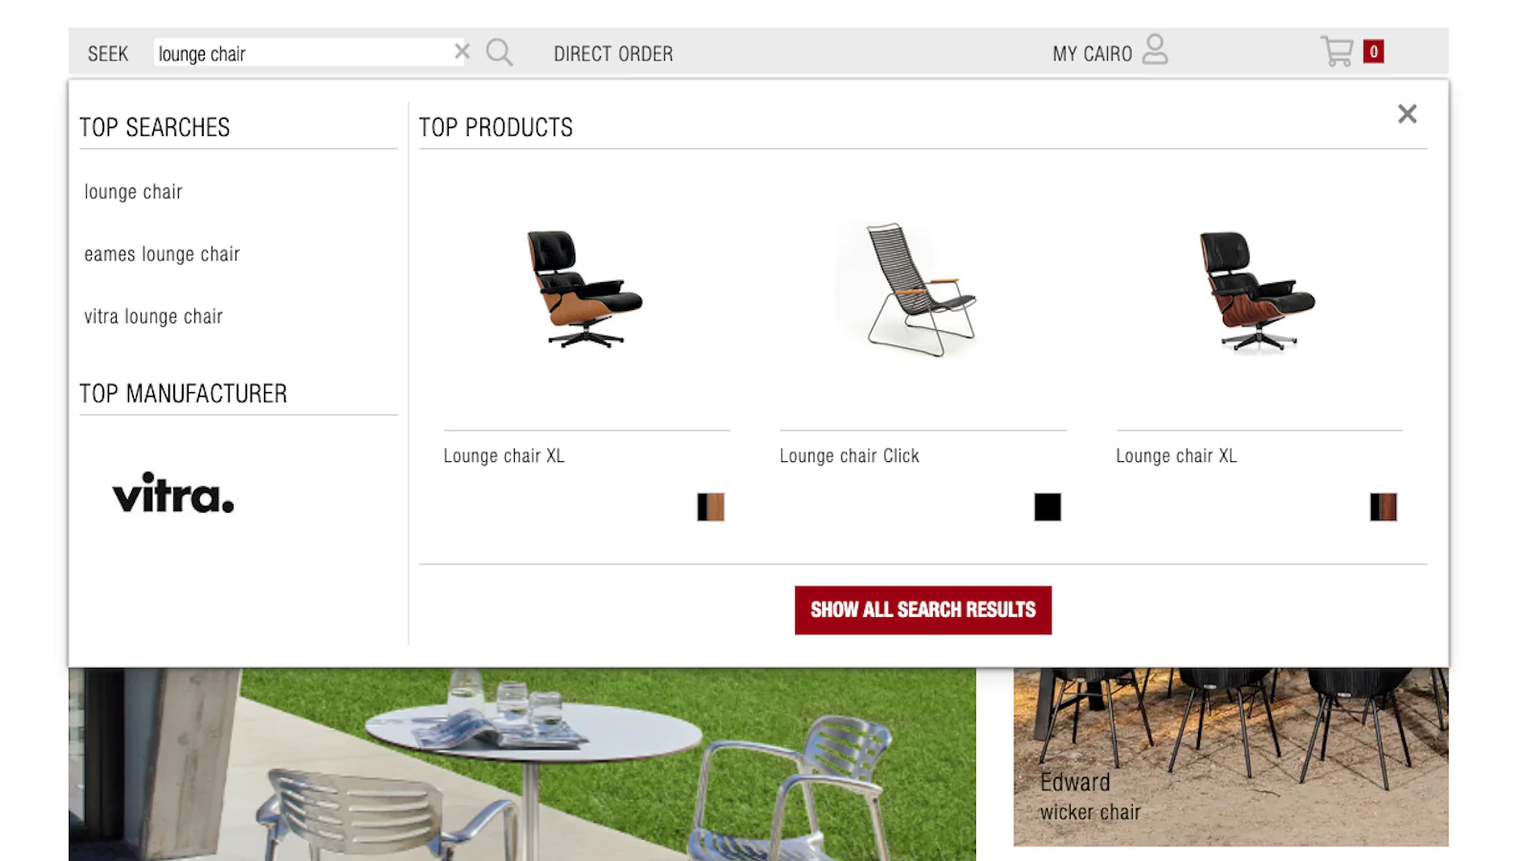
Task: Select 'lounge chair' top search suggestion
Action: [133, 191]
